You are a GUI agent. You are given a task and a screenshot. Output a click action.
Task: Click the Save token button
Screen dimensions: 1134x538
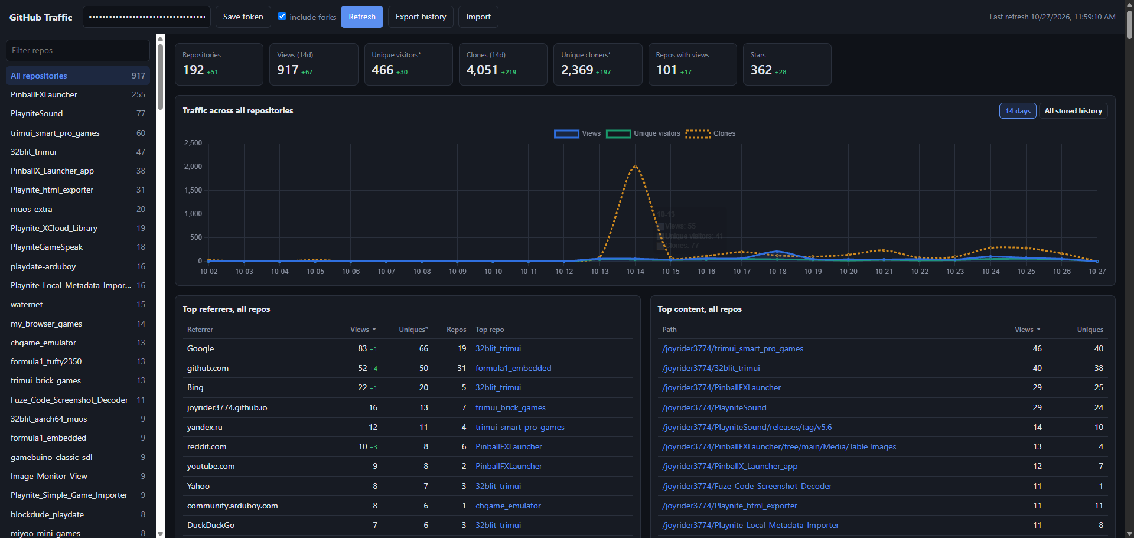tap(243, 17)
